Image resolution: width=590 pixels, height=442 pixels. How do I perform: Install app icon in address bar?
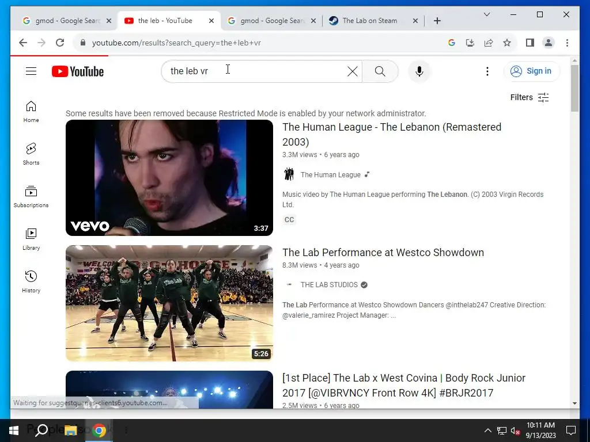(x=470, y=43)
